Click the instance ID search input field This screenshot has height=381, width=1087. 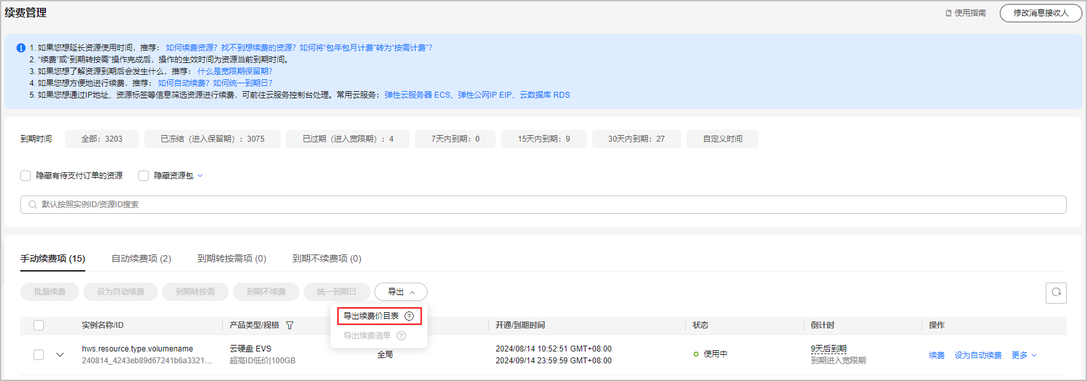(x=544, y=205)
